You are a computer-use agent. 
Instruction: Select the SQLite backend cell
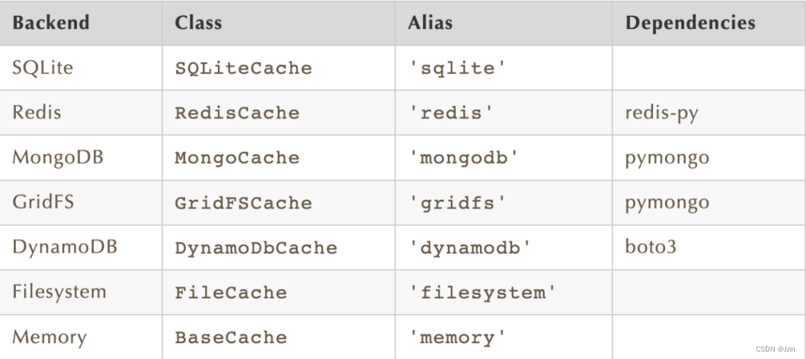(x=43, y=67)
